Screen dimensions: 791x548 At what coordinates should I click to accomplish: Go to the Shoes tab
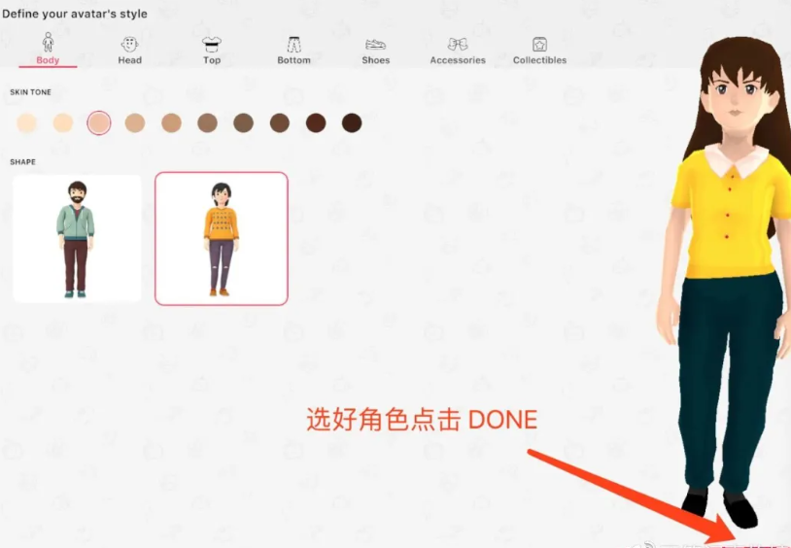click(376, 51)
